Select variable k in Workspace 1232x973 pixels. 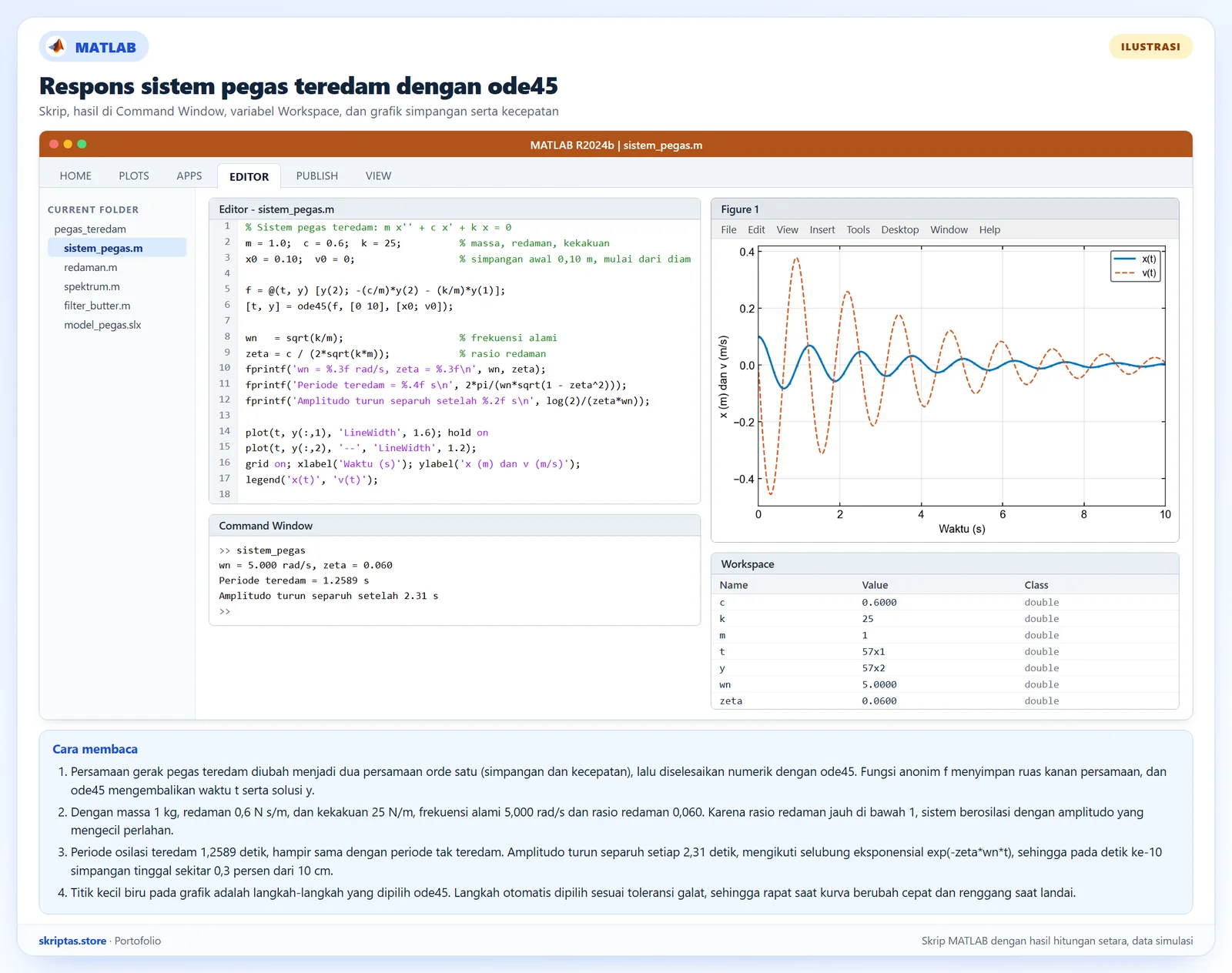click(x=945, y=619)
